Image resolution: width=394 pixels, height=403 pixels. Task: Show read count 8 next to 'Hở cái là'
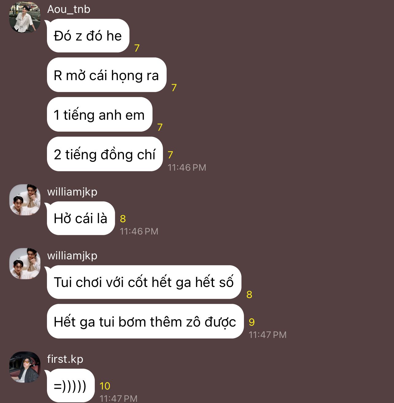(x=123, y=219)
